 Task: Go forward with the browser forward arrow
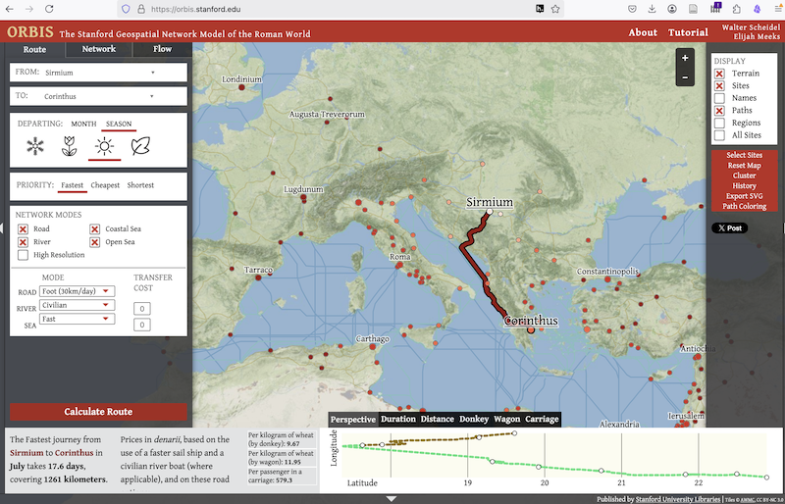pyautogui.click(x=29, y=9)
